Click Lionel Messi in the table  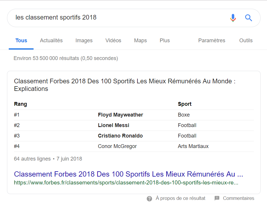(x=114, y=125)
